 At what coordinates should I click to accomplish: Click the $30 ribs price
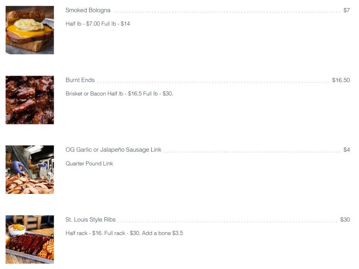point(345,219)
